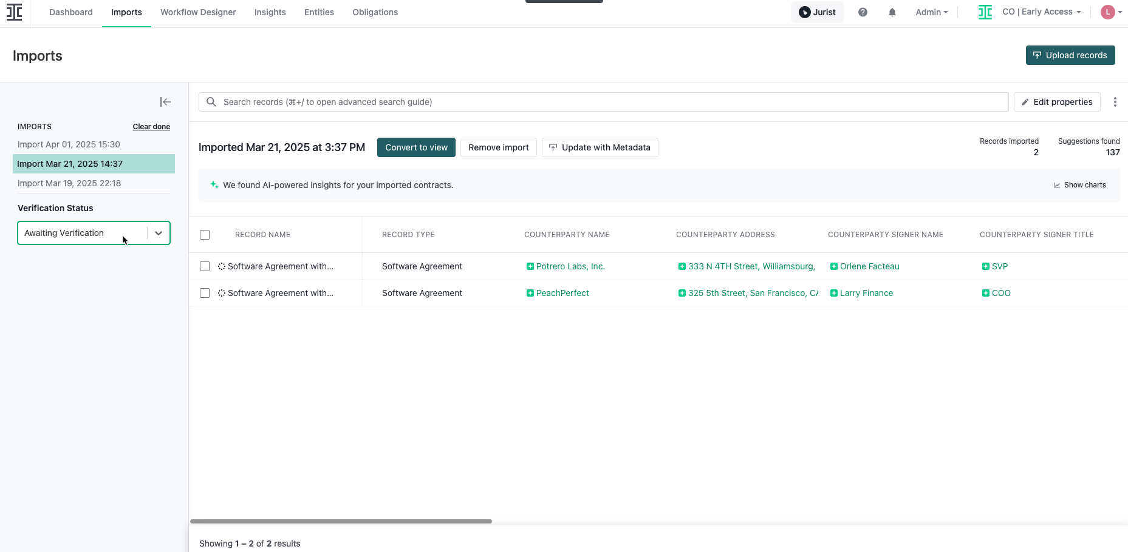Image resolution: width=1128 pixels, height=552 pixels.
Task: Click the green organization logo icon
Action: coord(985,12)
